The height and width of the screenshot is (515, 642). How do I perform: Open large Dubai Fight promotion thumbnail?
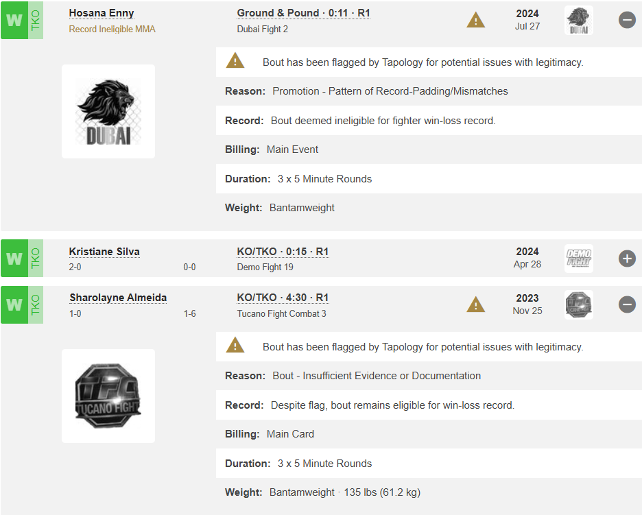coord(108,111)
